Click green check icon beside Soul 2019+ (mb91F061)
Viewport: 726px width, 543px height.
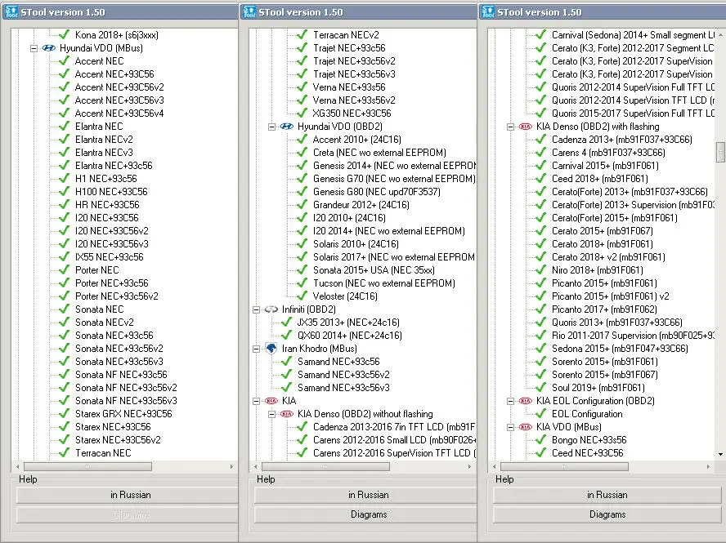(540, 388)
